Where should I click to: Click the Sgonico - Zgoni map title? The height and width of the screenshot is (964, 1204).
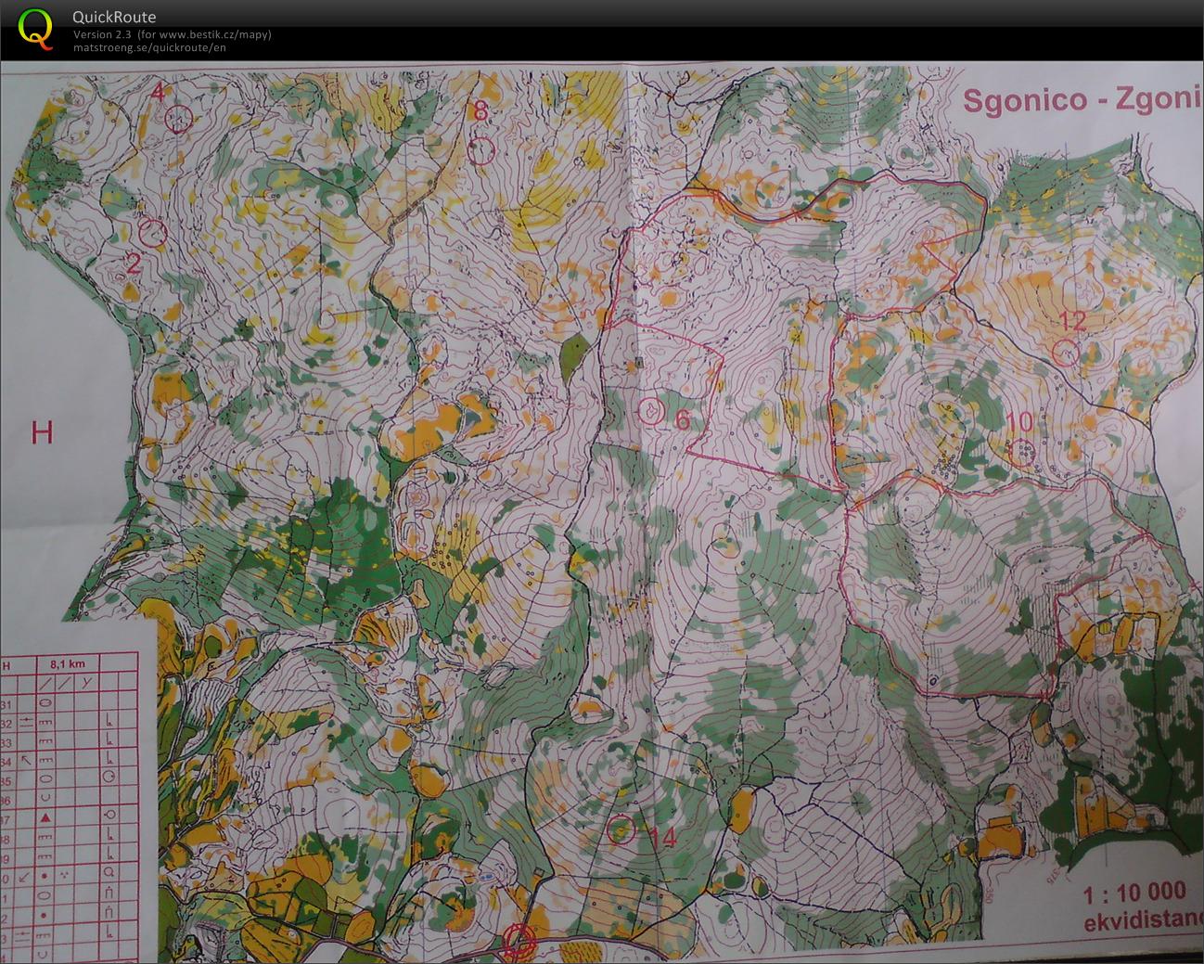1082,99
